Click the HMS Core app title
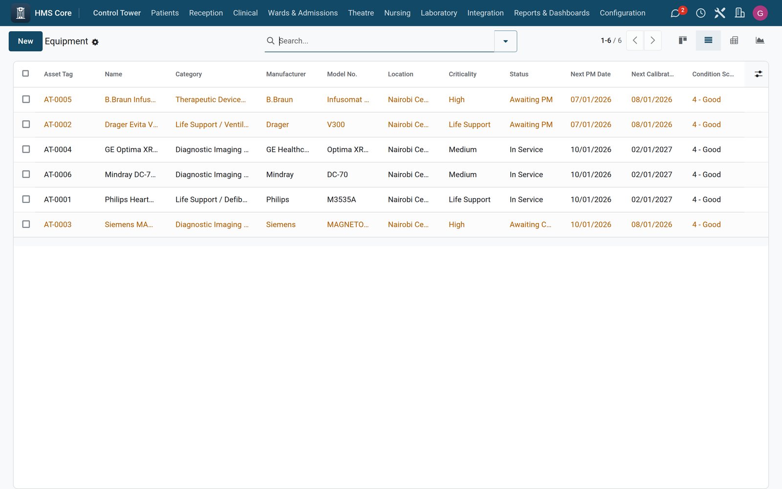This screenshot has width=782, height=489. coord(53,13)
